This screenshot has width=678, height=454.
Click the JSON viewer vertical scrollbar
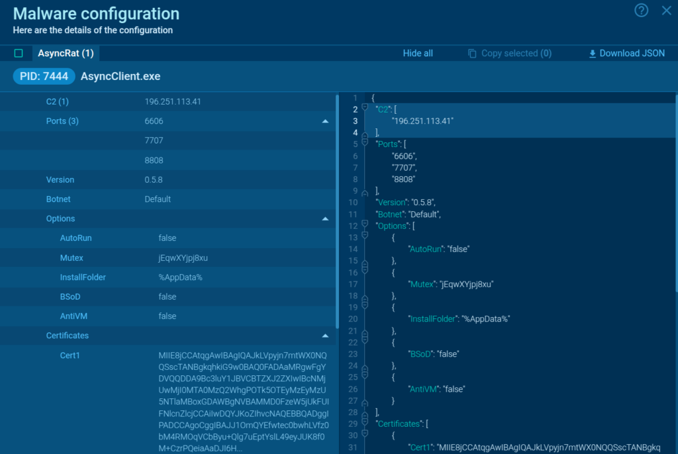(x=675, y=192)
